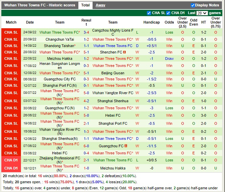
Task: Click the 5-1 score against Beijing Guoan
Action: 86,73
